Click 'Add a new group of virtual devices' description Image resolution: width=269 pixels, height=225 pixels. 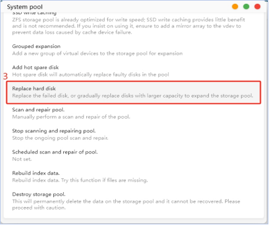pyautogui.click(x=97, y=53)
